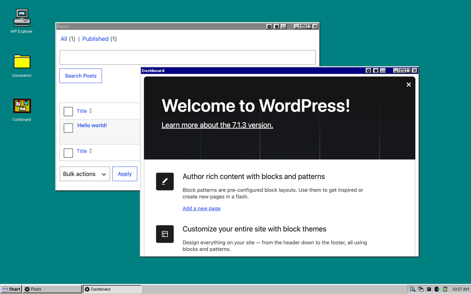Viewport: 471px width, 294px height.
Task: Dismiss the Welcome to WordPress panel
Action: click(x=409, y=85)
